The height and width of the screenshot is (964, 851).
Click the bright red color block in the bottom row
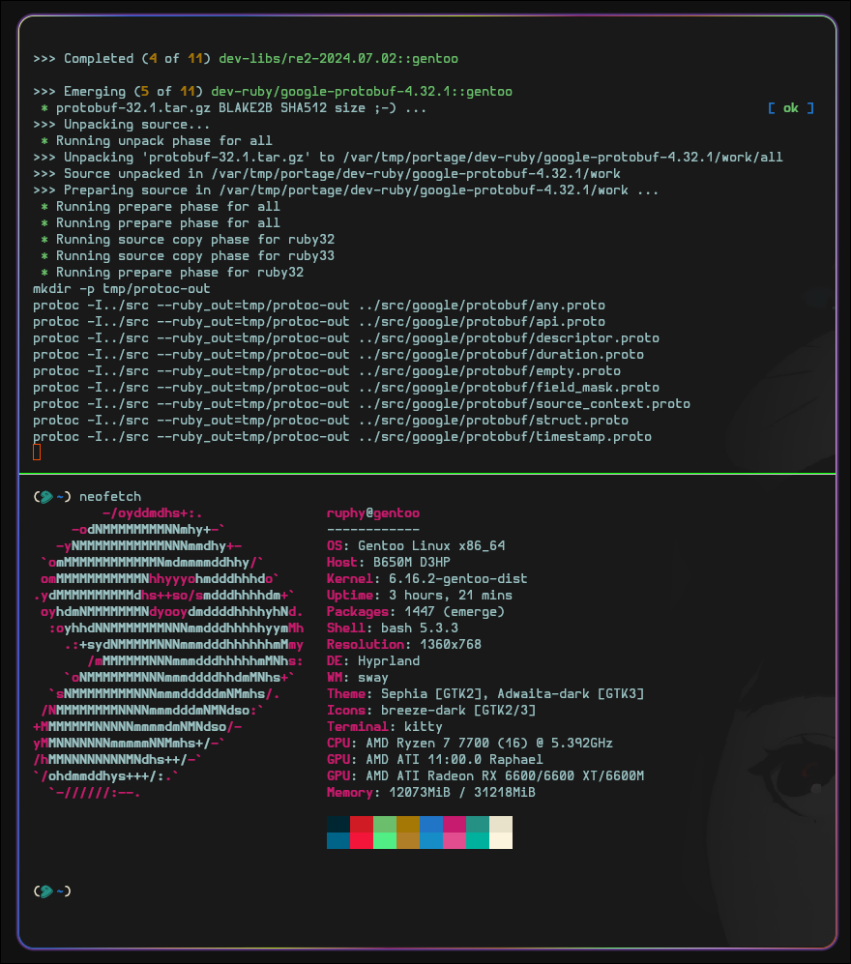click(x=362, y=840)
